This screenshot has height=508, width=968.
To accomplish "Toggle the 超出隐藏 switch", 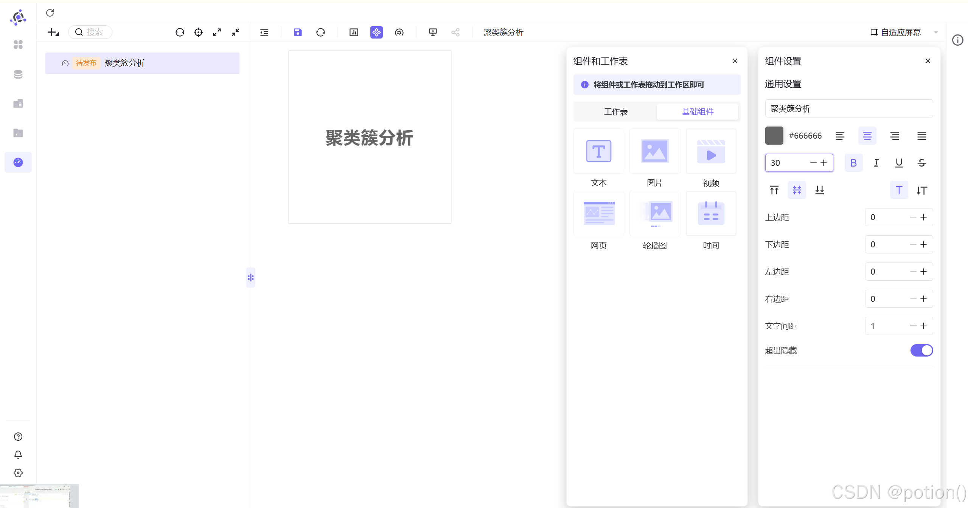I will tap(921, 351).
